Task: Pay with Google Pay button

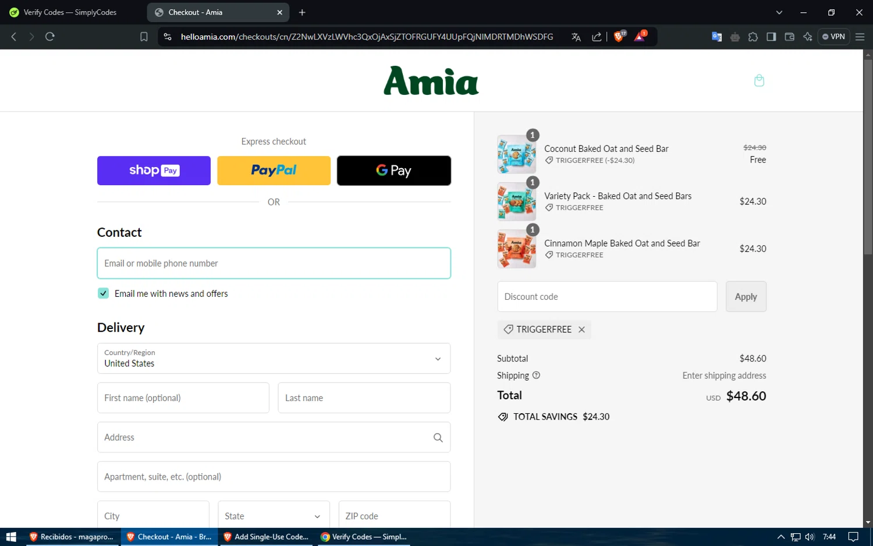Action: pyautogui.click(x=394, y=171)
